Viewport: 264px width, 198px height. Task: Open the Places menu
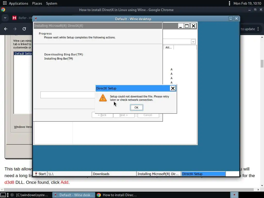pos(37,3)
